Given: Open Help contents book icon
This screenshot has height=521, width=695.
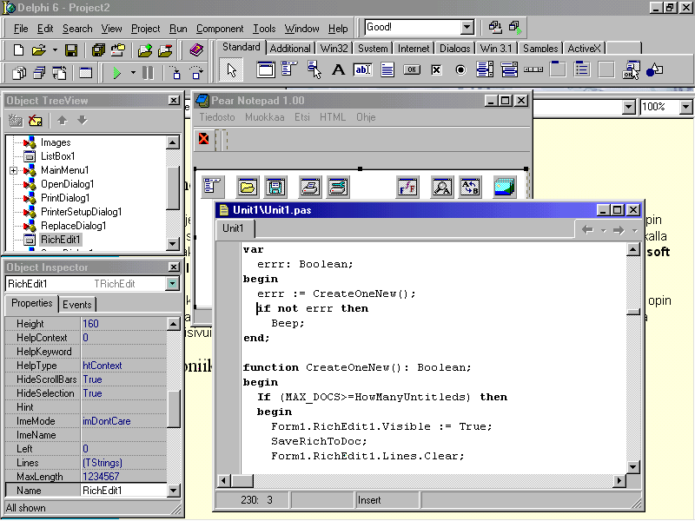Looking at the screenshot, I should pyautogui.click(x=196, y=50).
